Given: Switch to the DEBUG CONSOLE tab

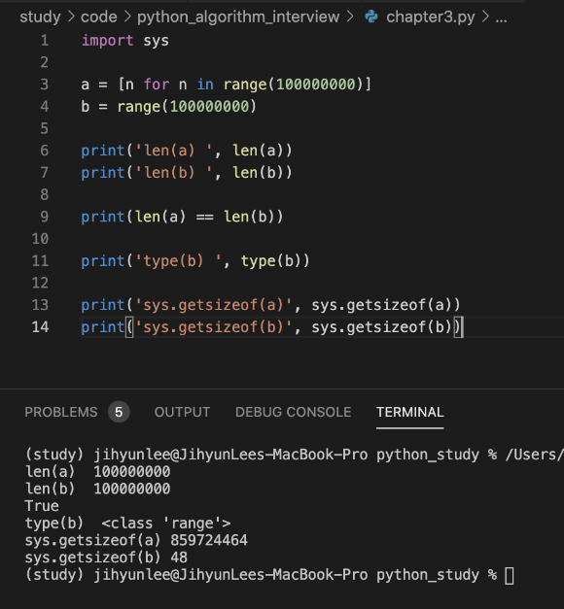Looking at the screenshot, I should click(293, 412).
